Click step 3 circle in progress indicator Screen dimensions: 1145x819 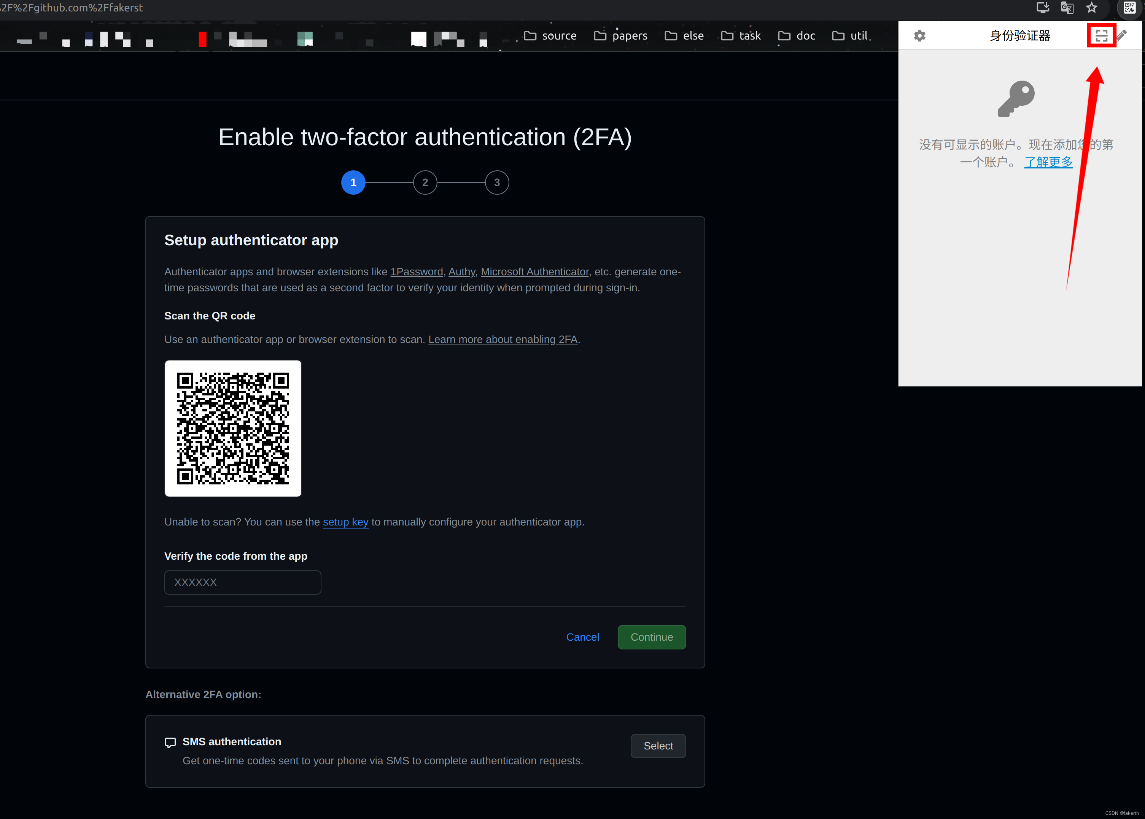click(x=497, y=183)
